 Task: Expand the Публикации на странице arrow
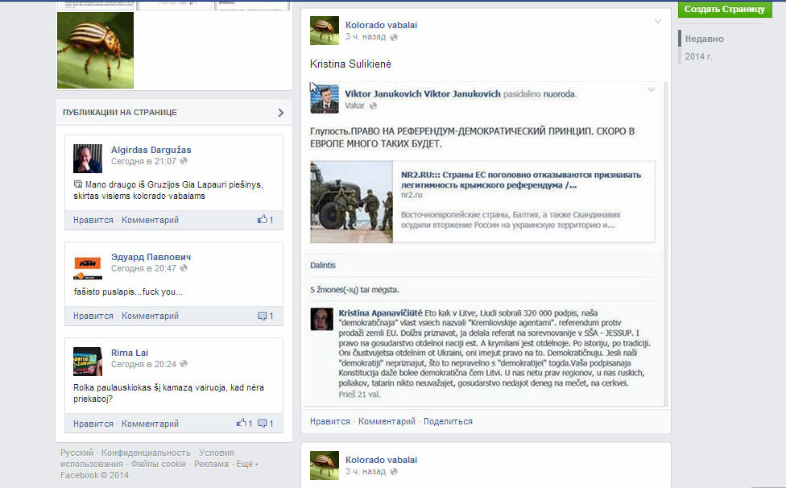tap(281, 113)
